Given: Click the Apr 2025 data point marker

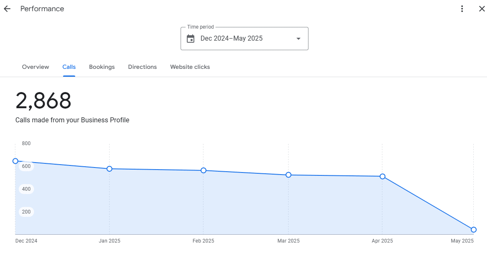Looking at the screenshot, I should point(383,176).
